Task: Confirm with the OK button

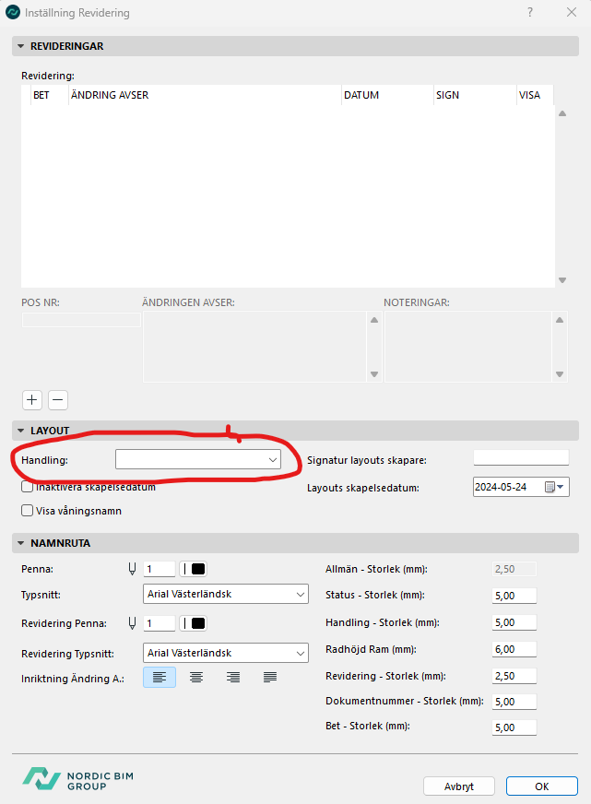Action: [541, 786]
